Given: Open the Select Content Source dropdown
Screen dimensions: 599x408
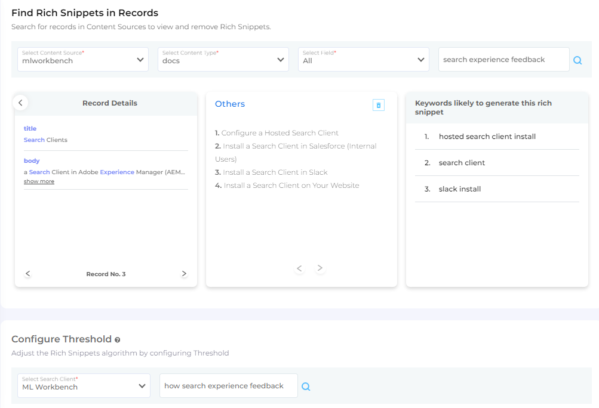Looking at the screenshot, I should coord(83,60).
